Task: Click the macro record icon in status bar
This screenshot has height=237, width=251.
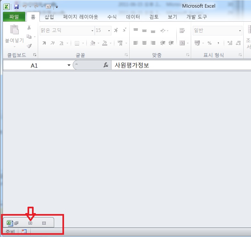Action: click(24, 232)
